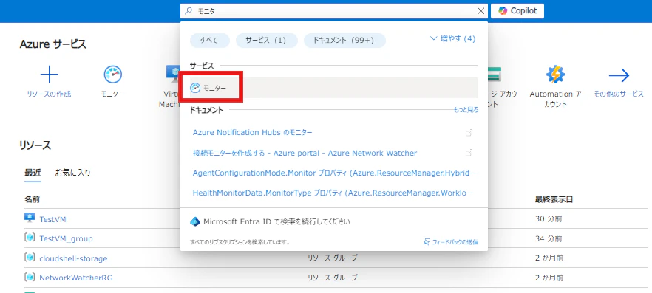Open Azure Notification Hubs のモニター document
The width and height of the screenshot is (652, 293).
coord(252,132)
